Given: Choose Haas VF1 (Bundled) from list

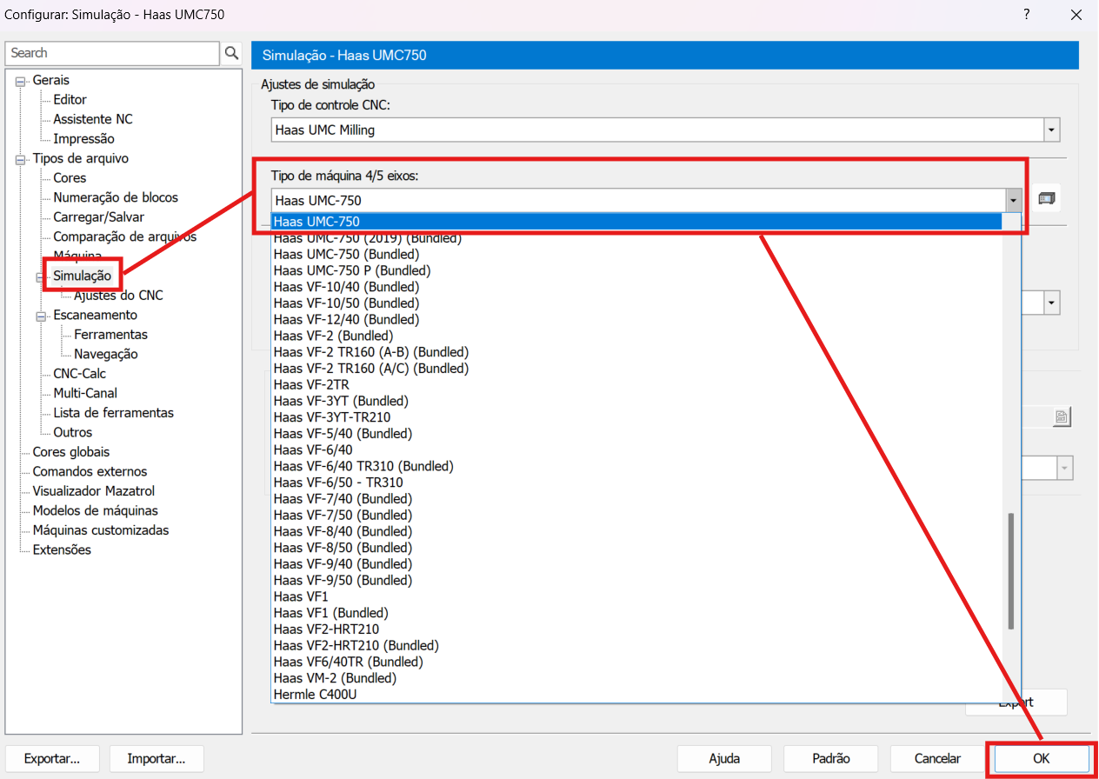Looking at the screenshot, I should [x=330, y=613].
